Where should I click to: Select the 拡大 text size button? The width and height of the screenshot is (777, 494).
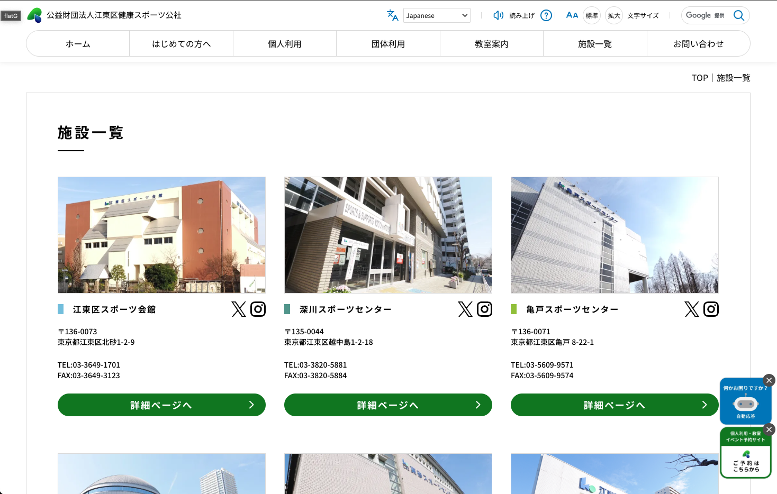pyautogui.click(x=614, y=15)
